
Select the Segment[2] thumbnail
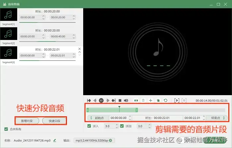[9, 34]
